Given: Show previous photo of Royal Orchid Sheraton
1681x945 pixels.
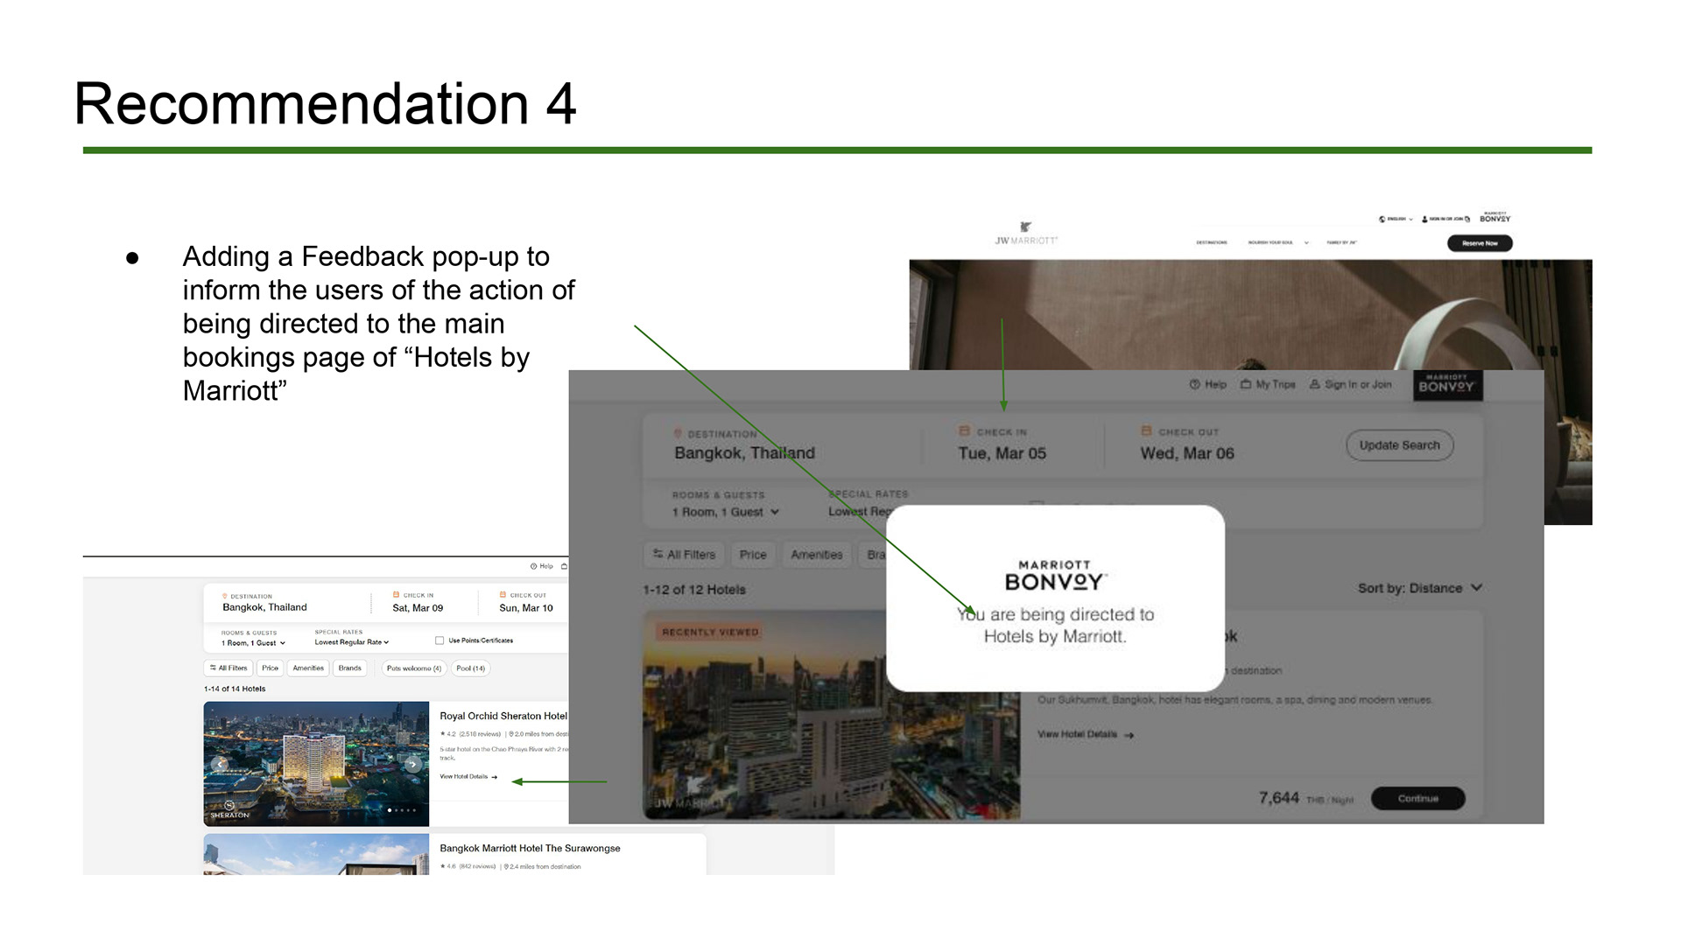Looking at the screenshot, I should [x=219, y=764].
